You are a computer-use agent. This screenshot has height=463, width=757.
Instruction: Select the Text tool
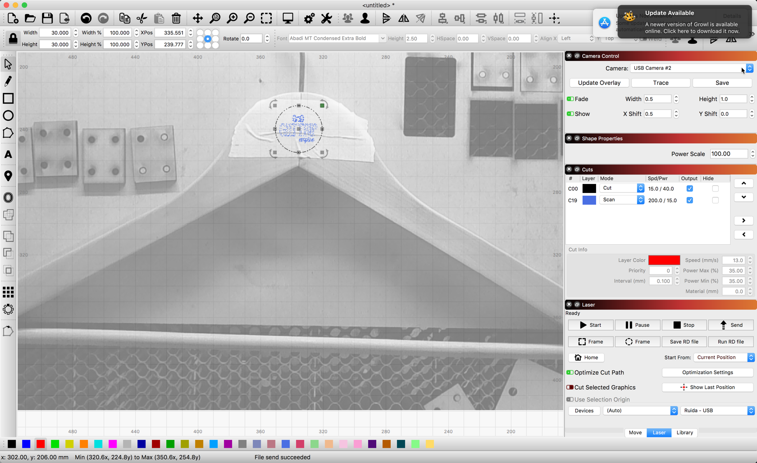8,155
